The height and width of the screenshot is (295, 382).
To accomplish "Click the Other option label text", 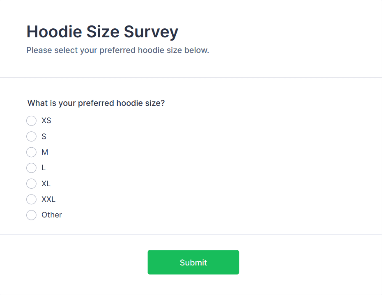I will (52, 215).
